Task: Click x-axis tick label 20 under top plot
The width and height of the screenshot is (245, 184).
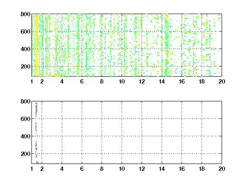Action: [x=222, y=81]
